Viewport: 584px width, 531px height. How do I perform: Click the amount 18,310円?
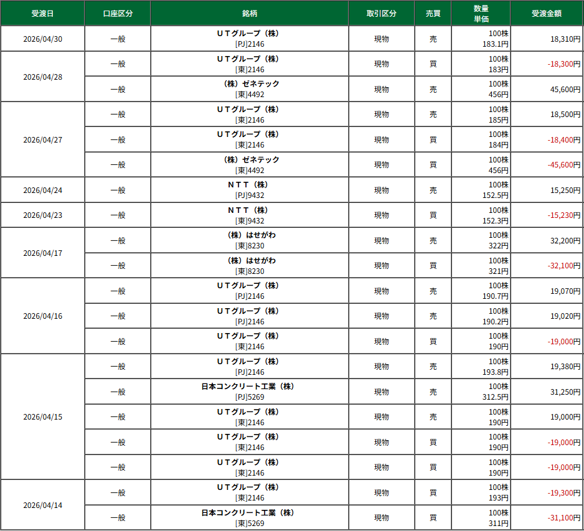[565, 39]
